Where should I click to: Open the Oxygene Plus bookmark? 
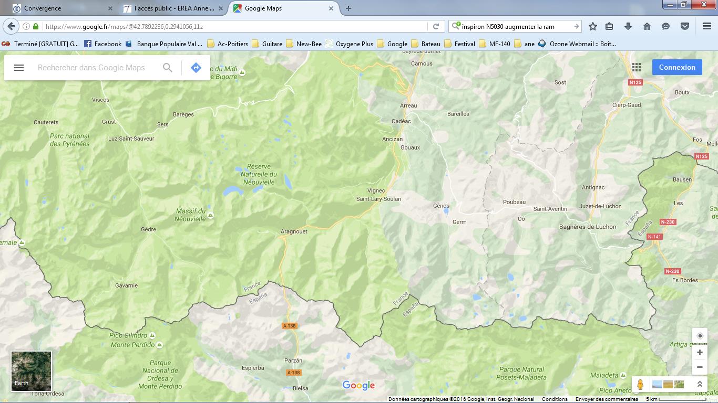(x=349, y=44)
